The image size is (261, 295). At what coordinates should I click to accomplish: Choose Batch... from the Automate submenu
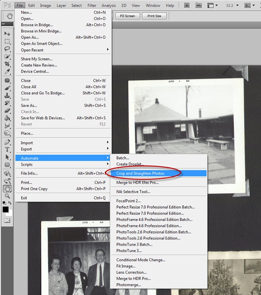(x=158, y=158)
